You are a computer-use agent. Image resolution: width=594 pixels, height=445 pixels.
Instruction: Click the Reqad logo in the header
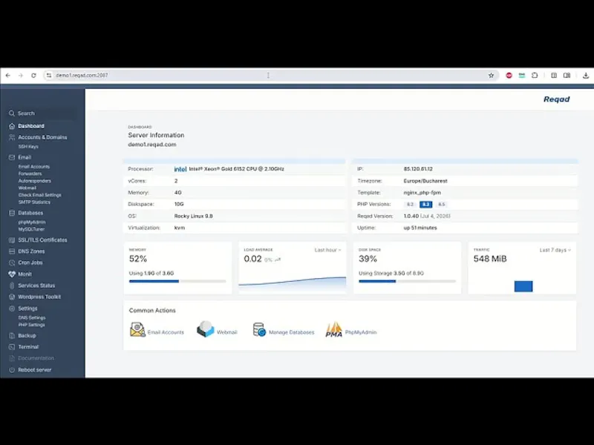pyautogui.click(x=556, y=99)
